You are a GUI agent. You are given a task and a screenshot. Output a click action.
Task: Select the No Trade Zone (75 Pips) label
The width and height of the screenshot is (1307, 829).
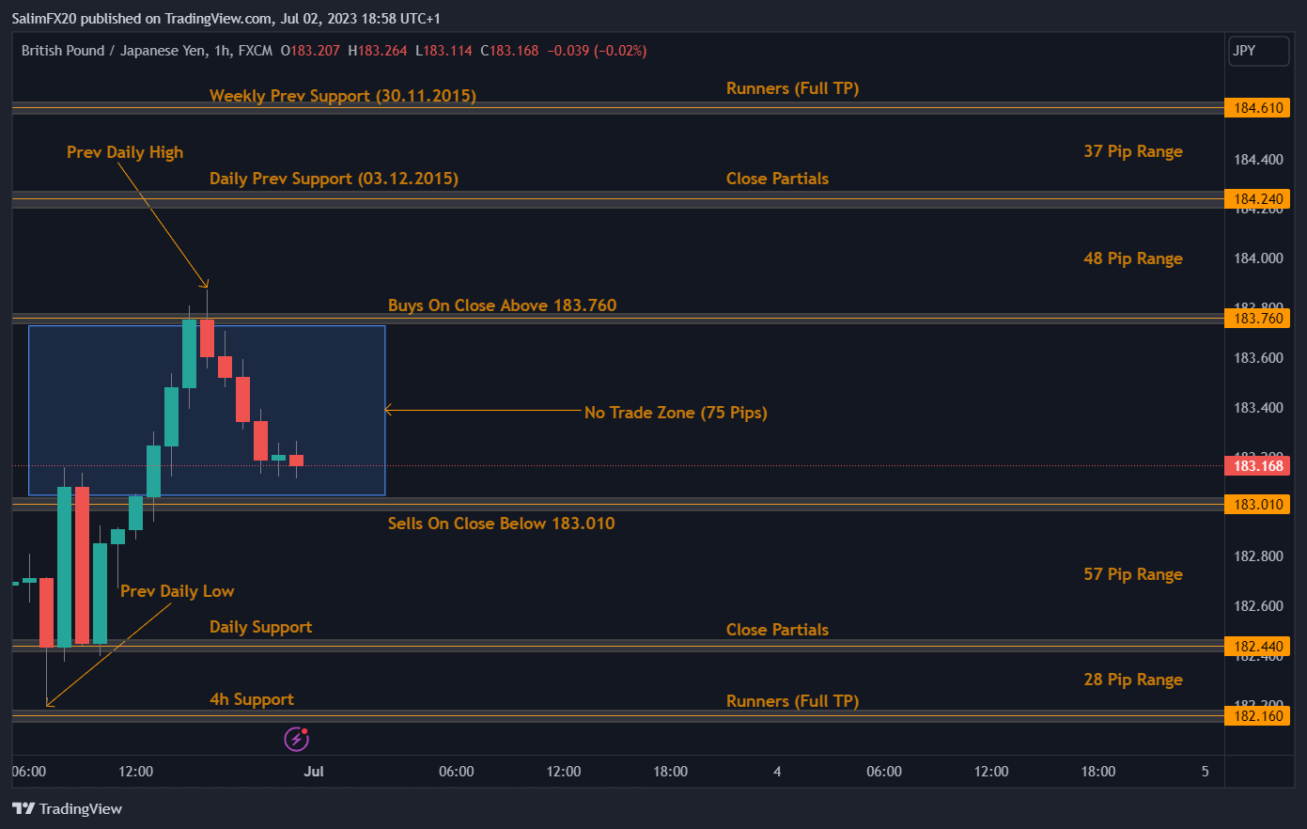point(676,413)
